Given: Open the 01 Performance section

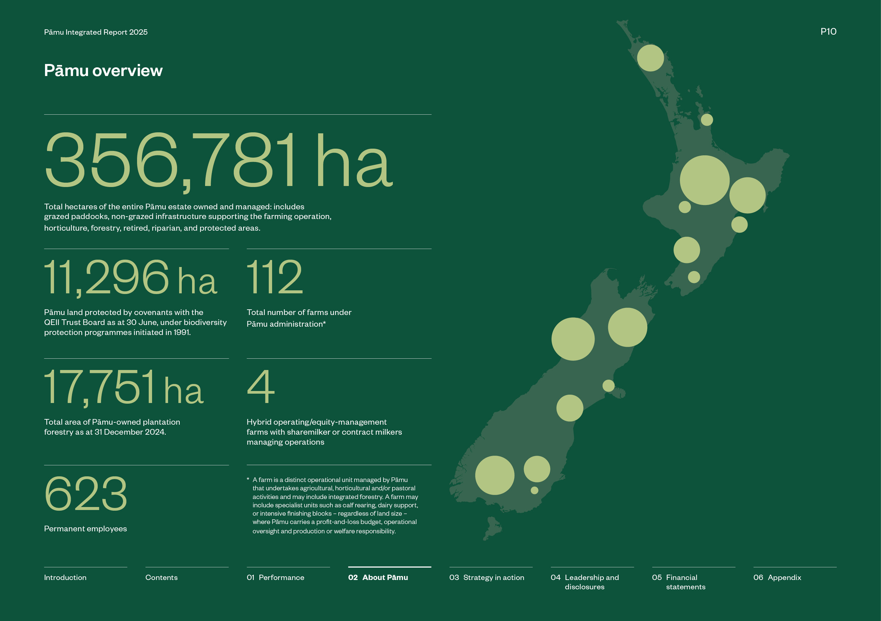Looking at the screenshot, I should tap(275, 577).
